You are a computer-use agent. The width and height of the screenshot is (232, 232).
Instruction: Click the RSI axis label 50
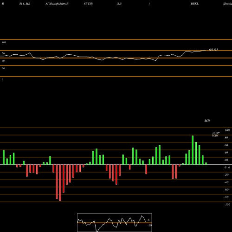[3, 61]
